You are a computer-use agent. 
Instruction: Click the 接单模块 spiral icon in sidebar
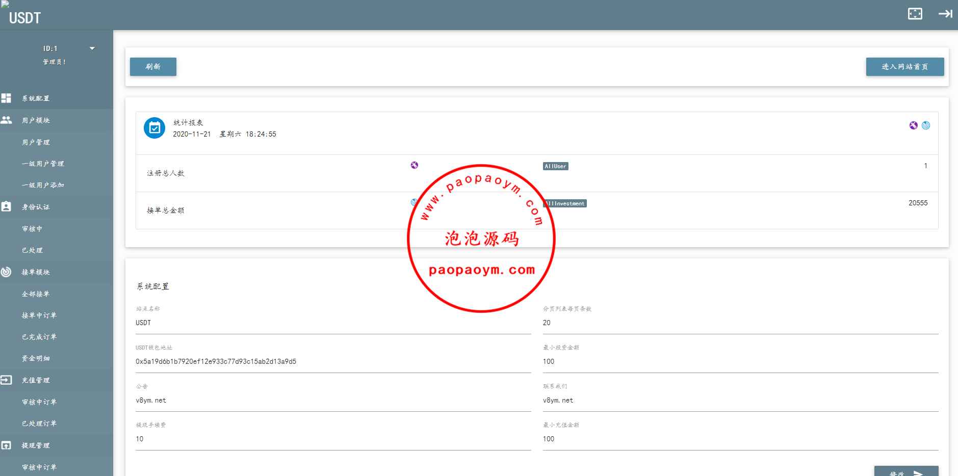(6, 272)
